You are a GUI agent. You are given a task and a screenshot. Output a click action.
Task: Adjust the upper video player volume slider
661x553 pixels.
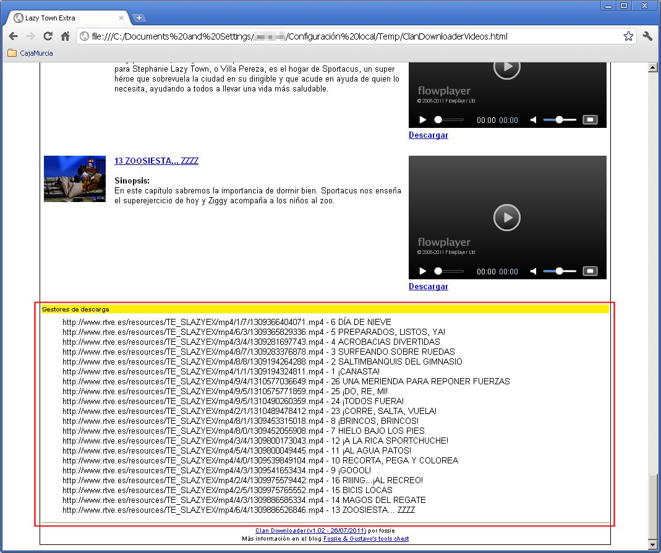pos(560,120)
